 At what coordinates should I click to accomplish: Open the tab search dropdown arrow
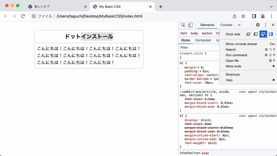click(x=271, y=7)
